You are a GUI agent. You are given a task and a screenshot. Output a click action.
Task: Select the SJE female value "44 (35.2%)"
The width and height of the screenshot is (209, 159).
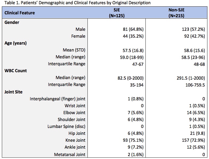coord(132,36)
